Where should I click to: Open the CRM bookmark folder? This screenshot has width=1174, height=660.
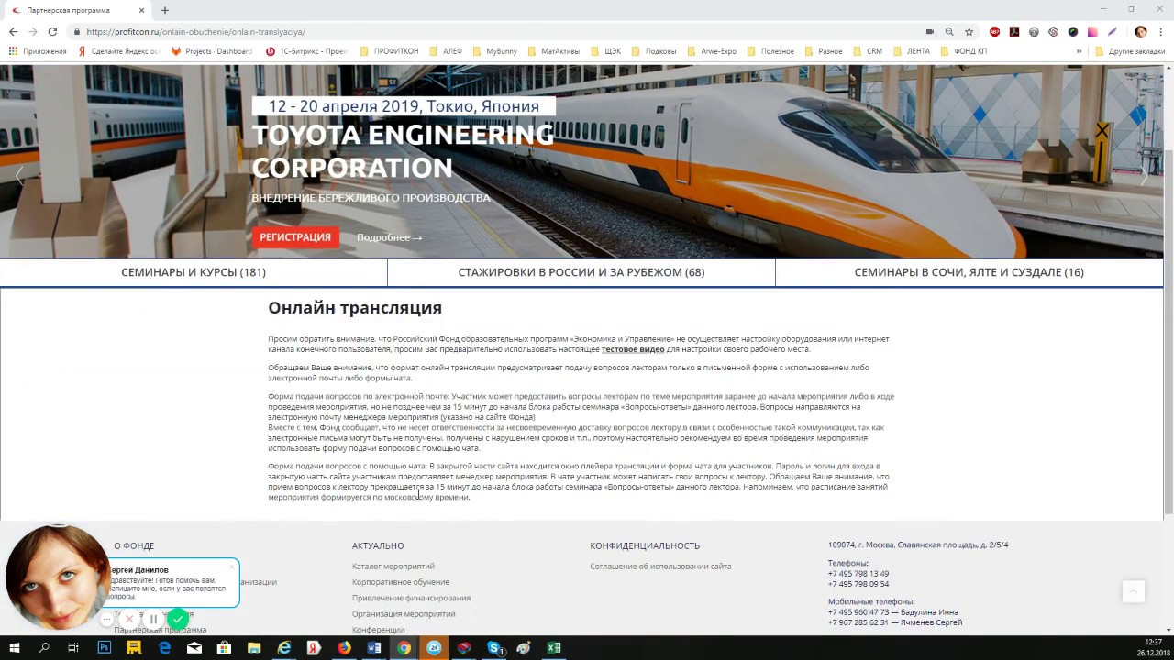pyautogui.click(x=868, y=51)
